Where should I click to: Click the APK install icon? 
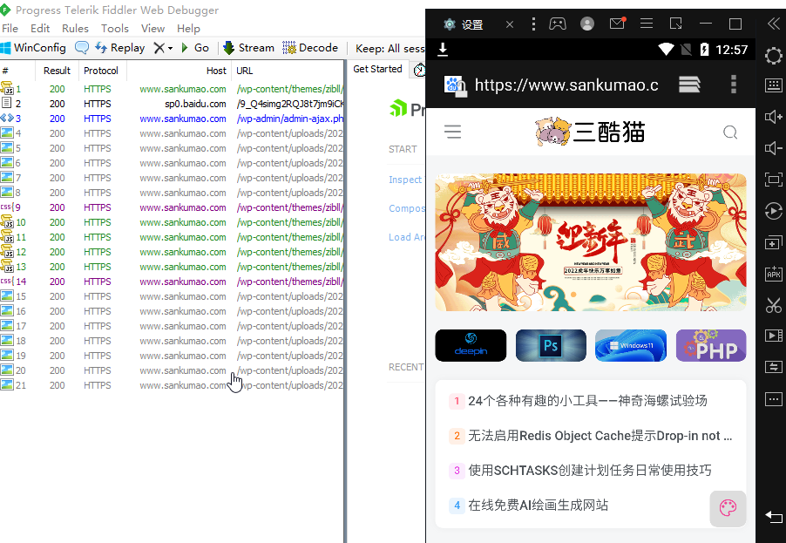click(x=774, y=274)
